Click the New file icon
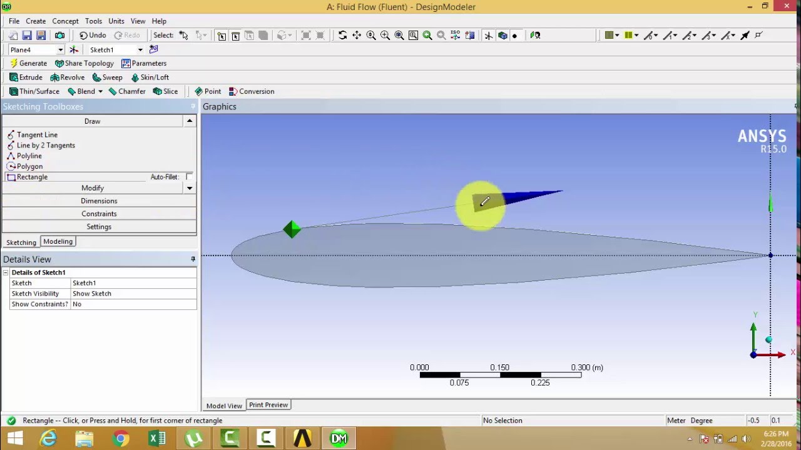This screenshot has width=801, height=450. pyautogui.click(x=13, y=36)
